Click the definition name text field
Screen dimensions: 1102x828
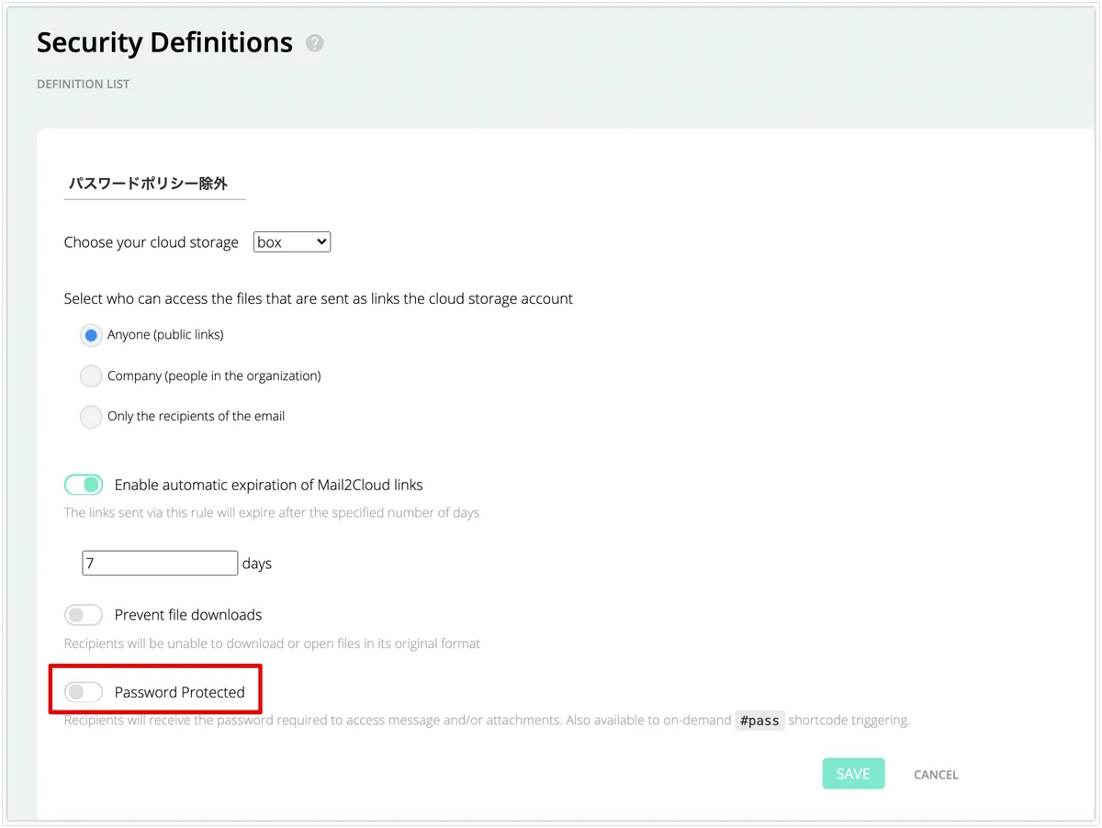[154, 184]
